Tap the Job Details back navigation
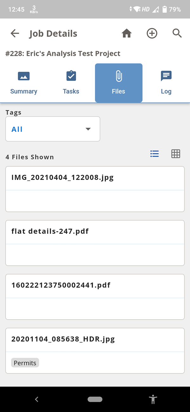190x412 pixels. [x=15, y=33]
